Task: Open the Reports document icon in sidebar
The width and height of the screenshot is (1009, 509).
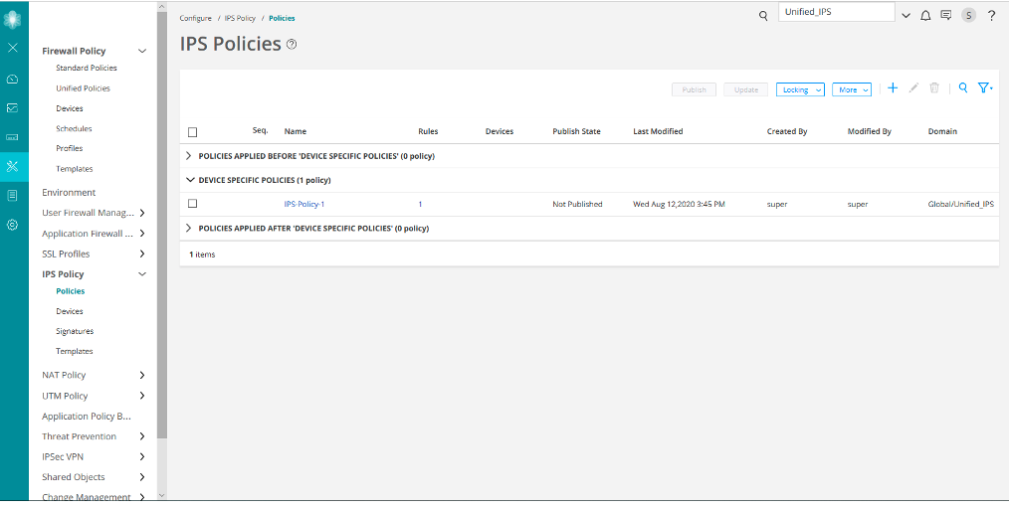Action: [x=12, y=196]
